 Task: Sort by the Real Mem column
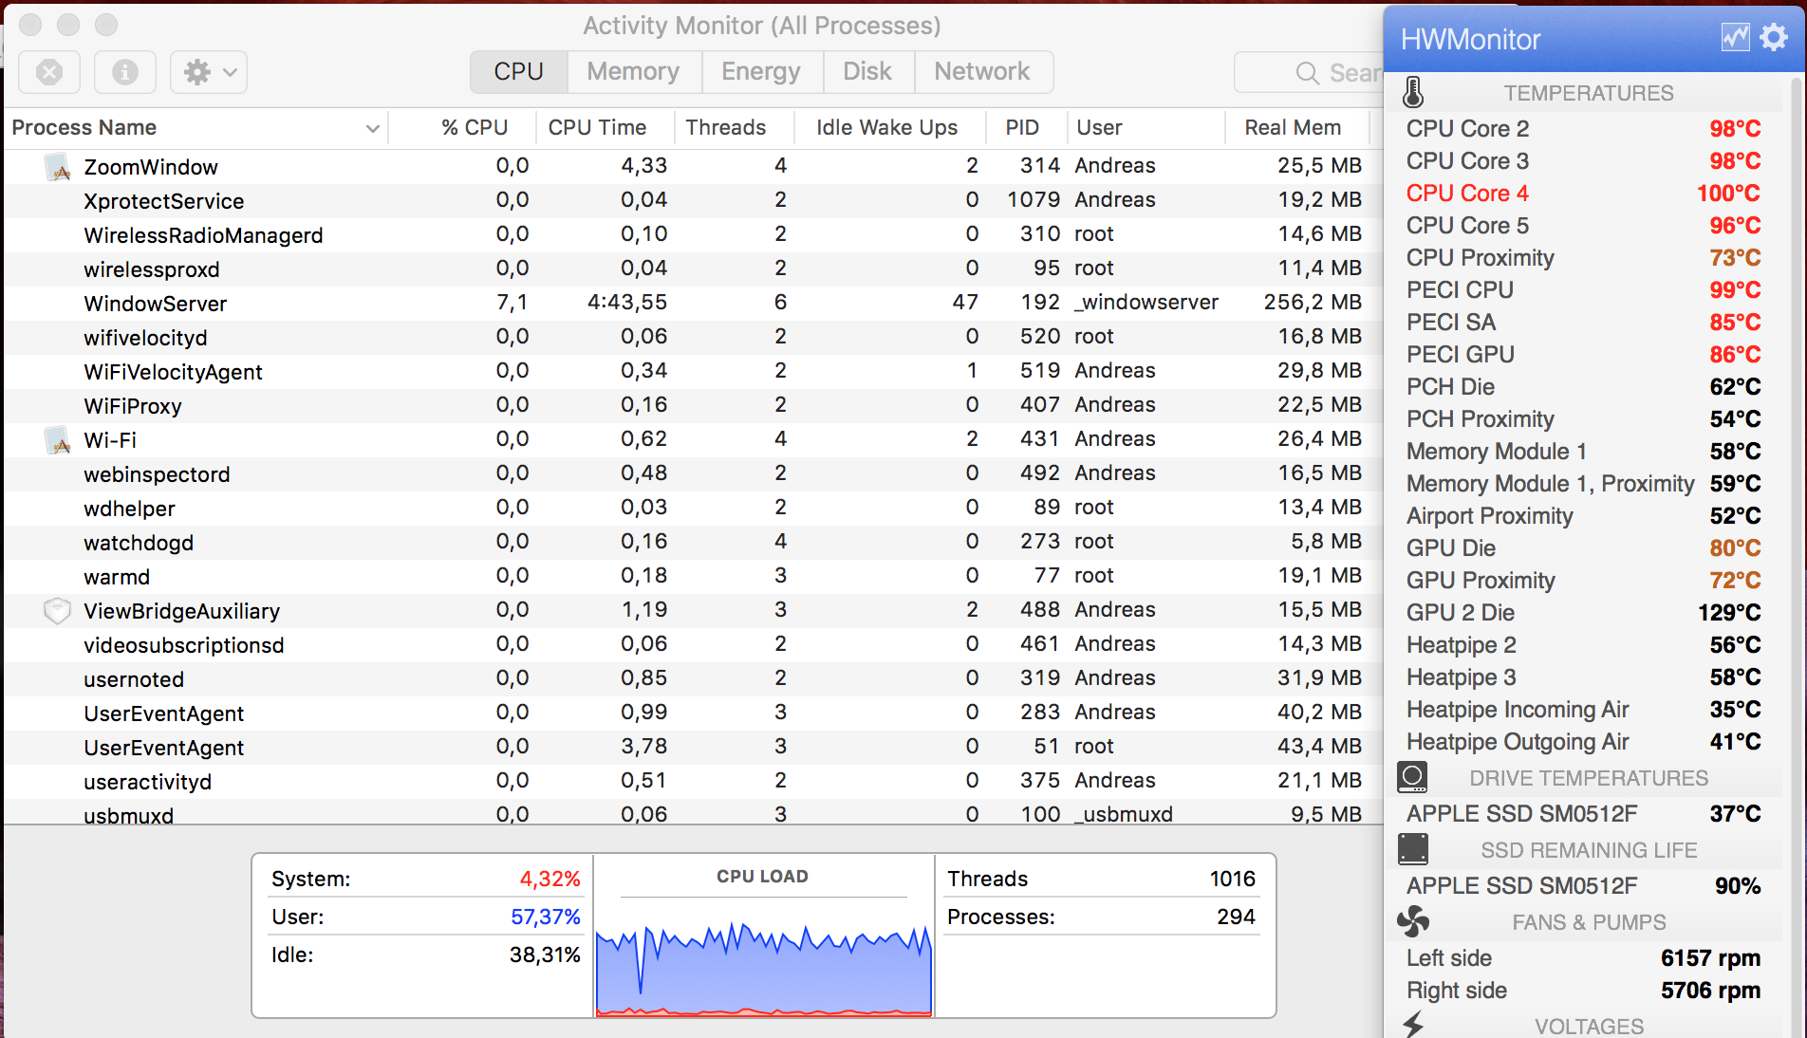coord(1297,128)
